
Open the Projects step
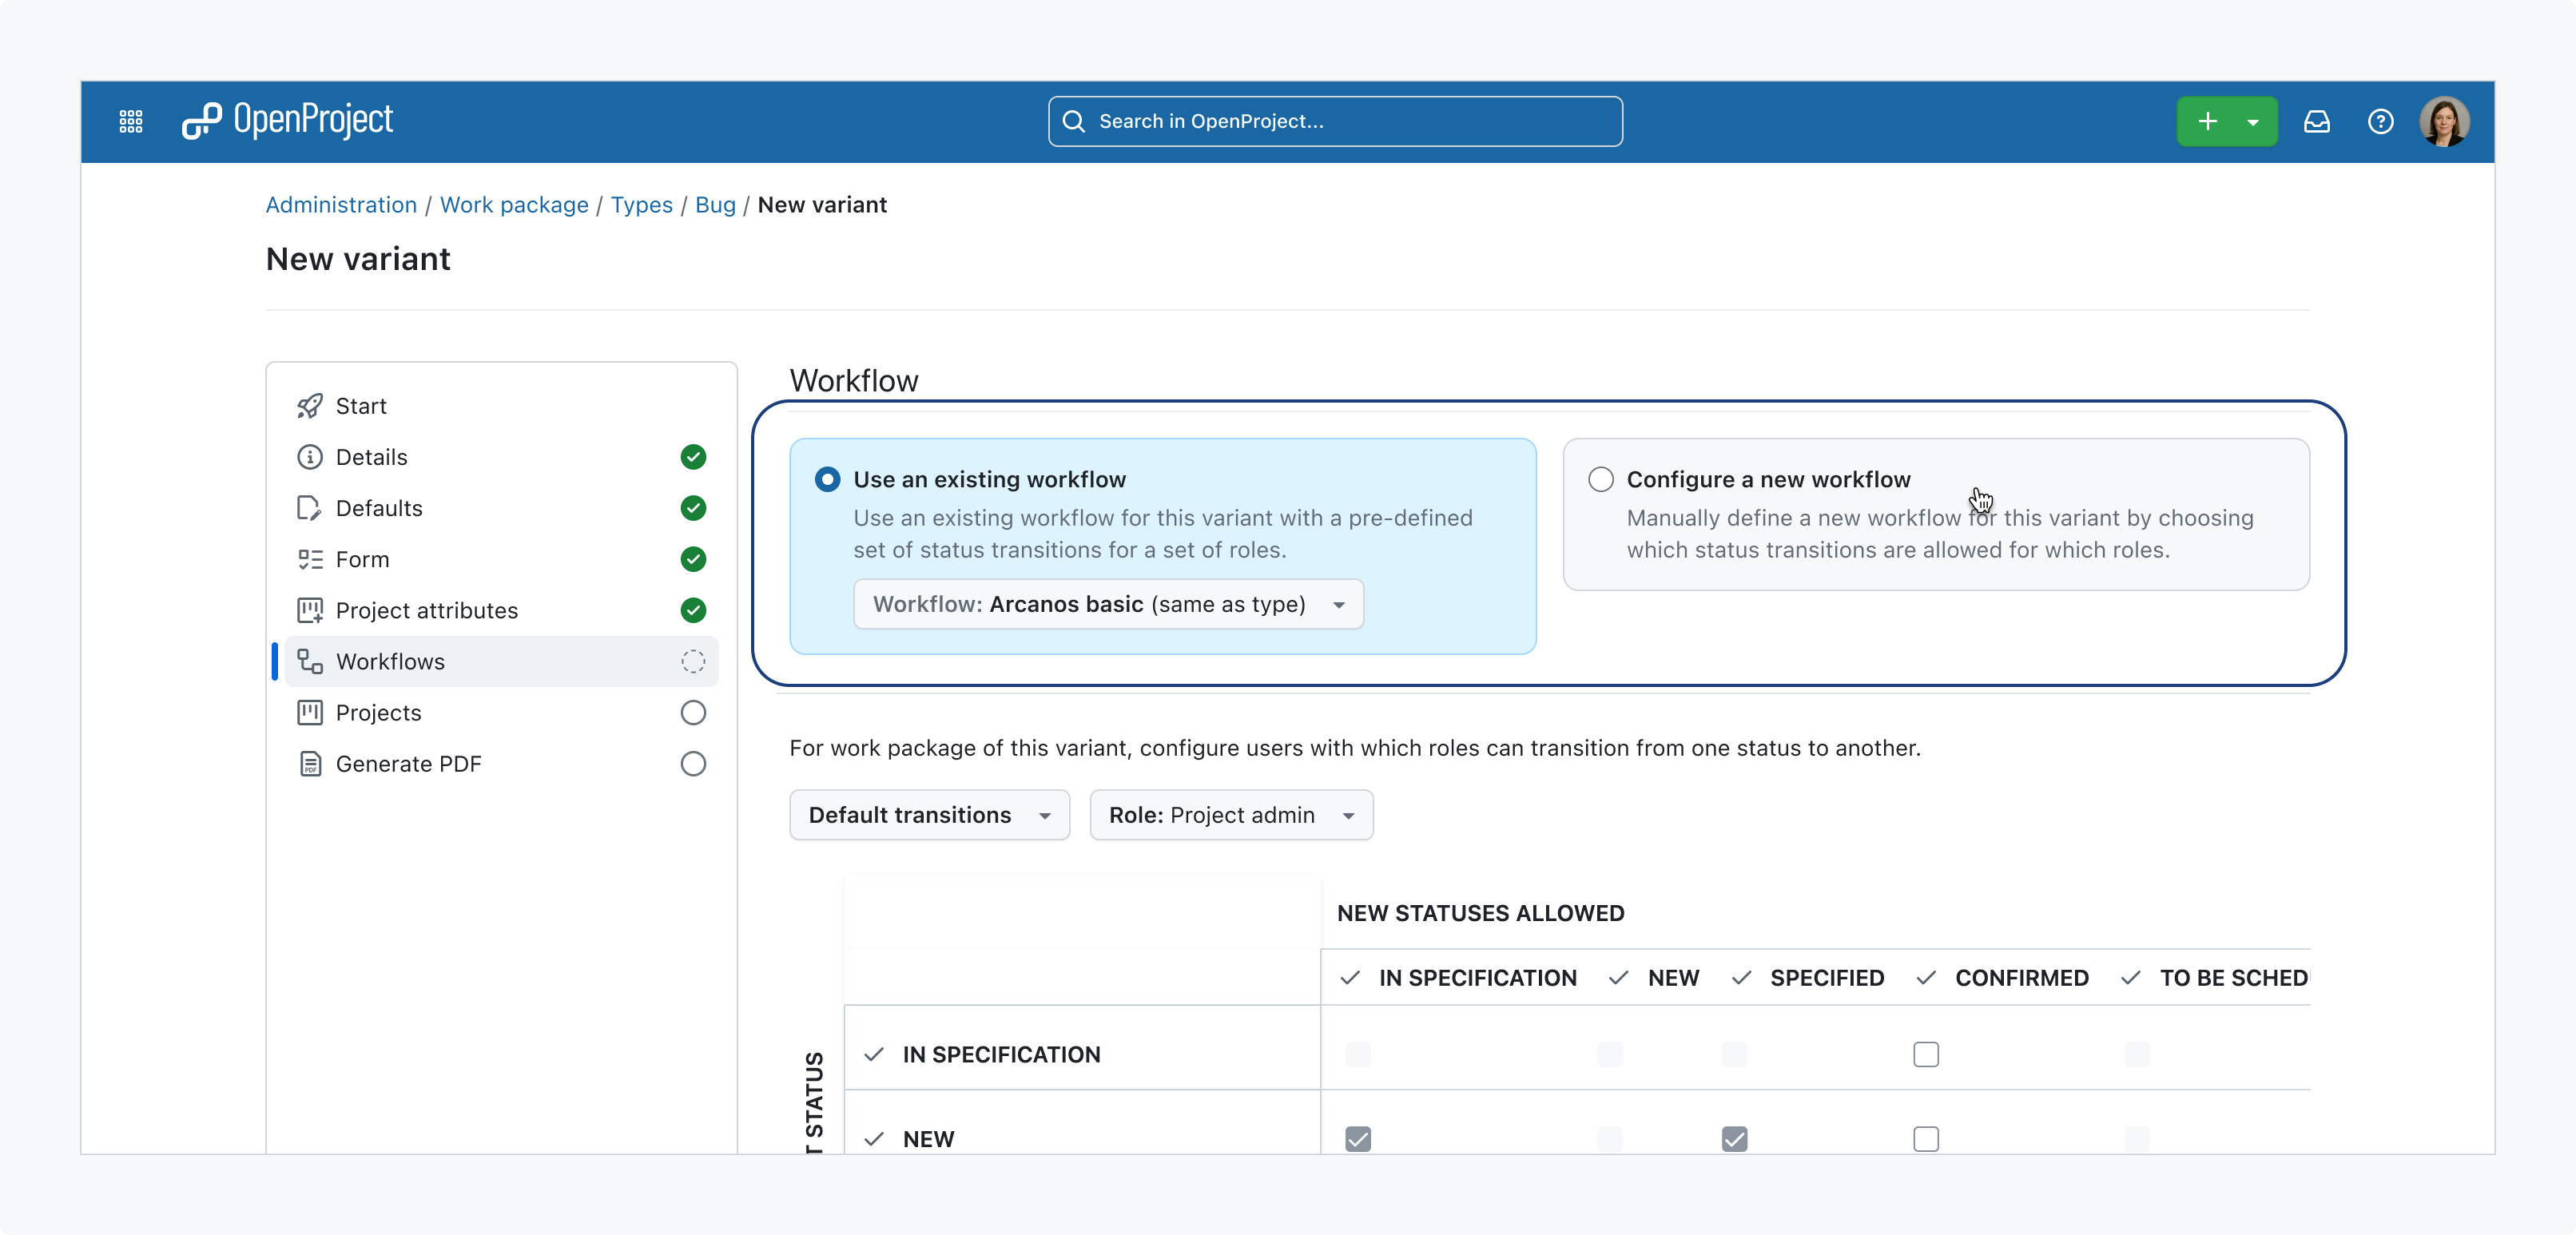tap(501, 712)
